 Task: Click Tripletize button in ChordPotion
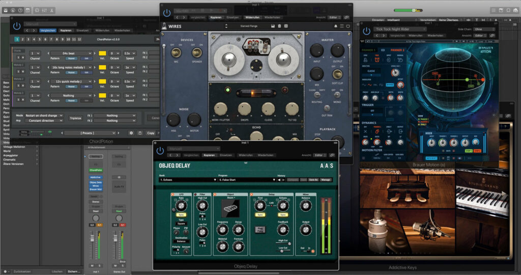pyautogui.click(x=75, y=118)
